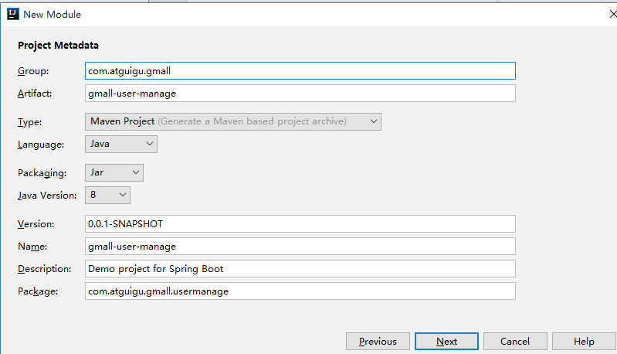Click the Java Version dropdown arrow
The width and height of the screenshot is (617, 354).
pyautogui.click(x=122, y=195)
